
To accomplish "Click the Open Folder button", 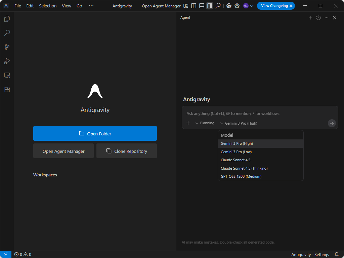I will [x=95, y=133].
